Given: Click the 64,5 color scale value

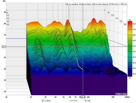Looking at the screenshot, I should click(x=134, y=41).
